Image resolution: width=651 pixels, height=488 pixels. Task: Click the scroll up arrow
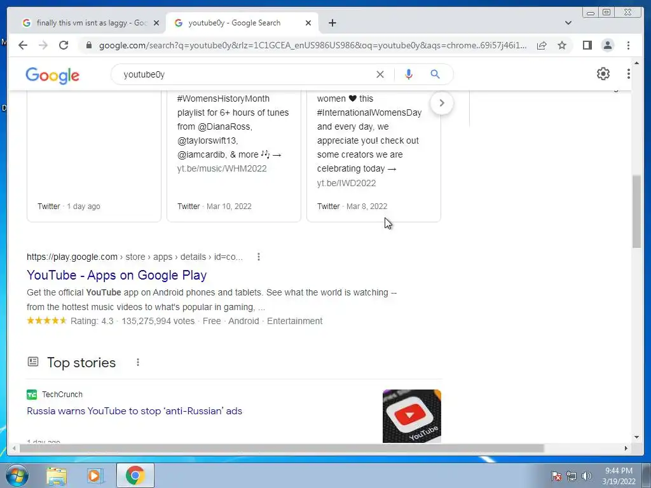pos(636,63)
